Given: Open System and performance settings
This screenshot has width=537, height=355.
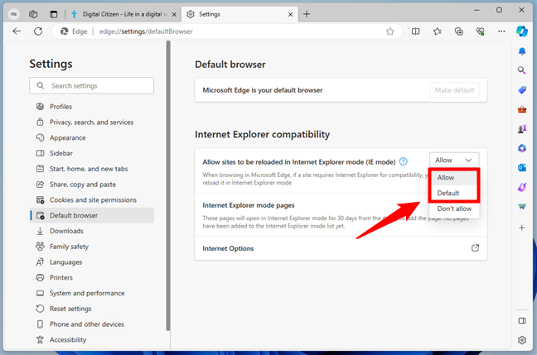Looking at the screenshot, I should pyautogui.click(x=92, y=293).
